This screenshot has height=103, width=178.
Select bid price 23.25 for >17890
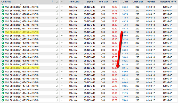(x=114, y=7)
